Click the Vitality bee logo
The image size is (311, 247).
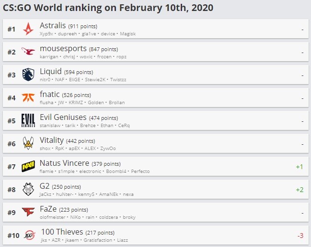tap(28, 143)
